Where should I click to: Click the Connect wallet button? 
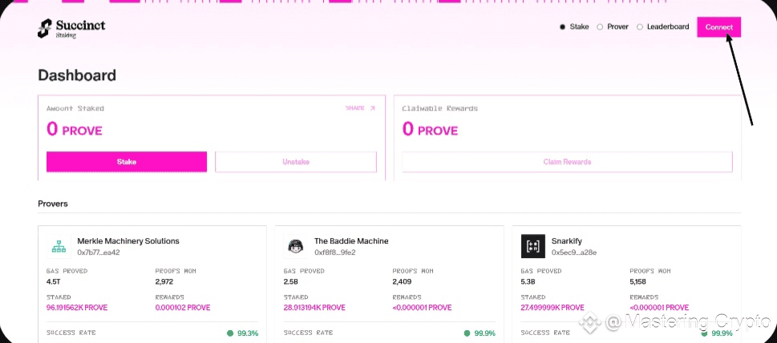click(719, 27)
